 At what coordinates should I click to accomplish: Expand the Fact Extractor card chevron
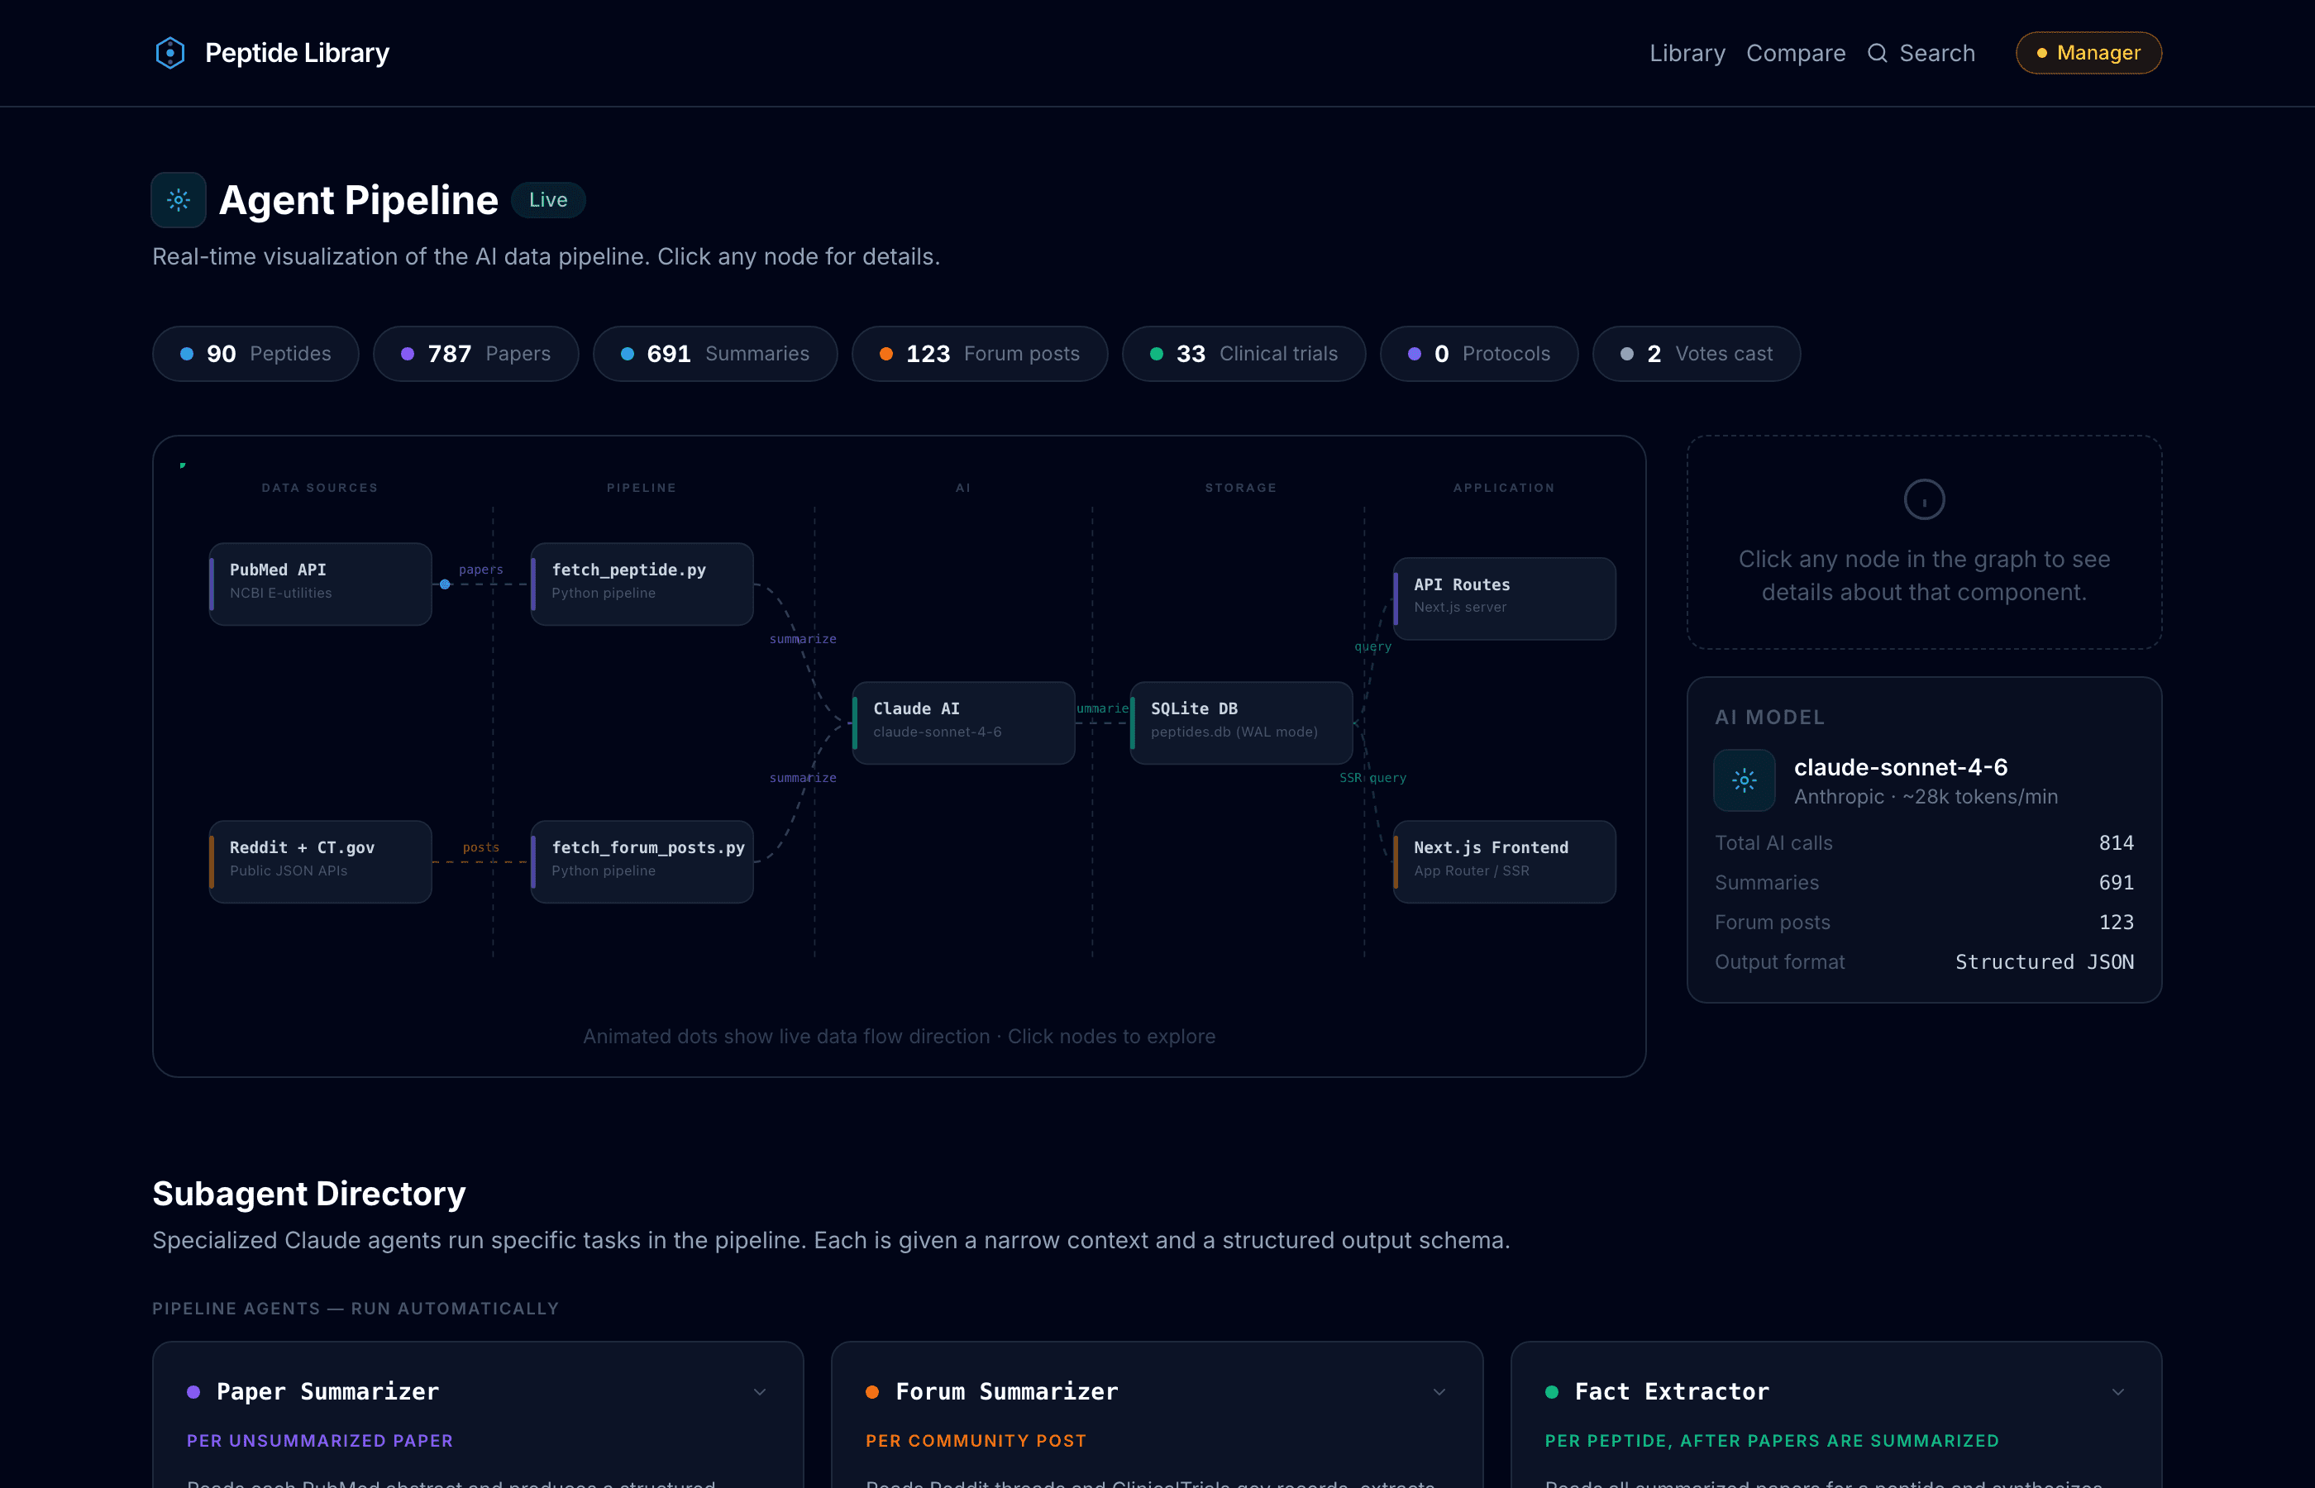click(x=2118, y=1391)
